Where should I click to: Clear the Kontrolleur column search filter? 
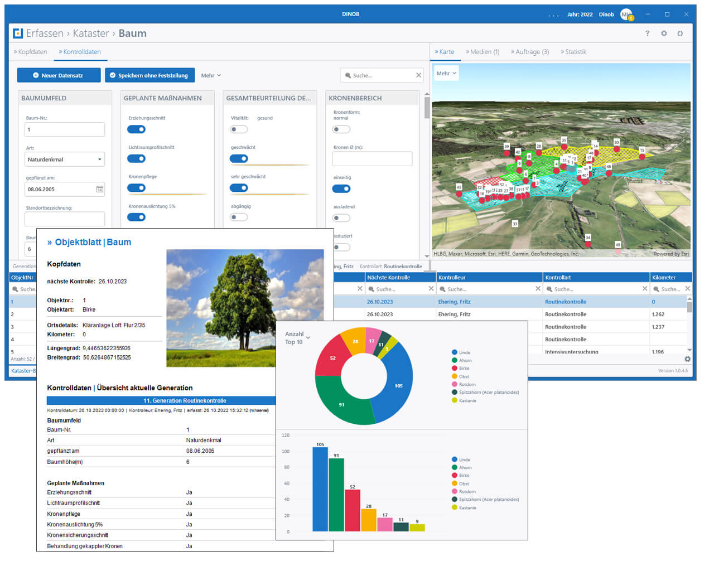click(x=538, y=289)
